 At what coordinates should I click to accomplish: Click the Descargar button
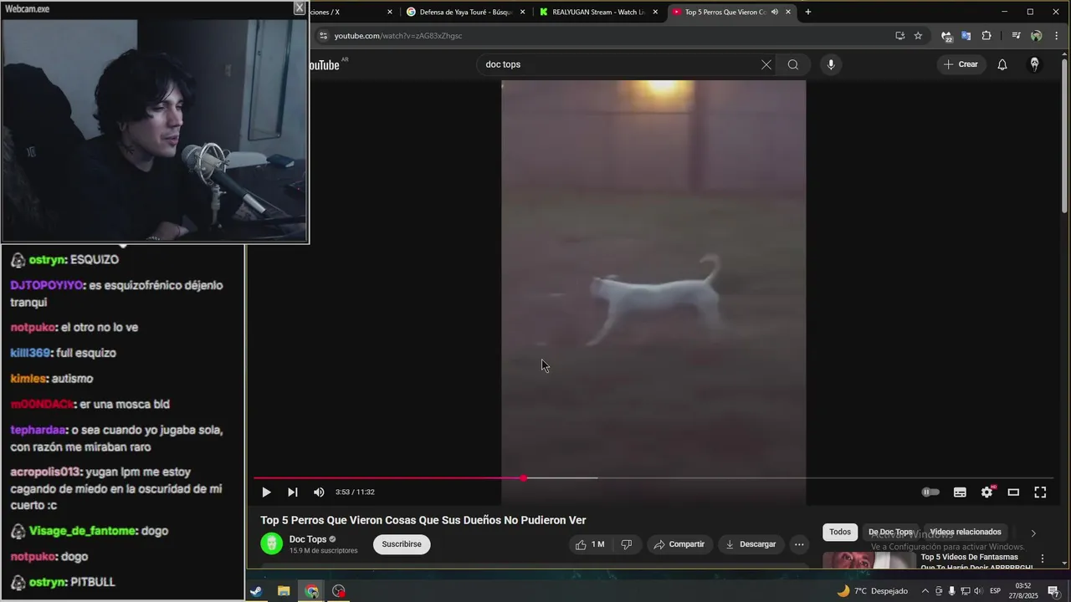click(751, 544)
